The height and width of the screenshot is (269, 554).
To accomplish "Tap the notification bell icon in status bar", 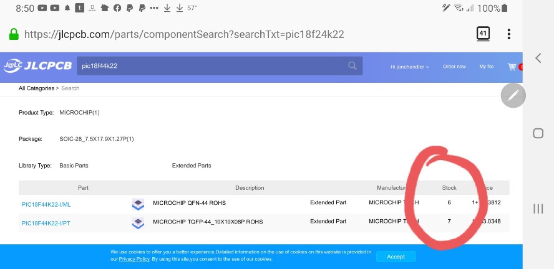I will point(67,8).
